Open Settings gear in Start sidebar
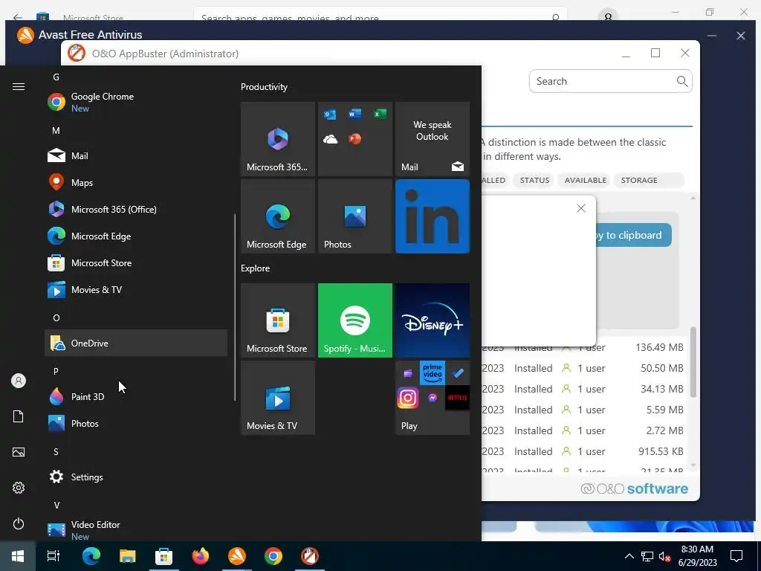This screenshot has height=571, width=761. (19, 488)
